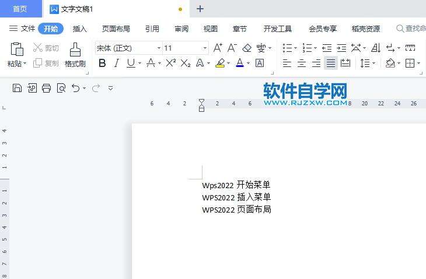Decrease paragraph indent
Screen dimensions: 426x279
pyautogui.click(x=327, y=48)
